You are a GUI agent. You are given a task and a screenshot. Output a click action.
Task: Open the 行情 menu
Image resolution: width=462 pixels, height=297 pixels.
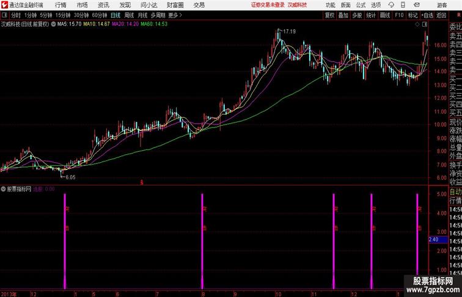(61, 5)
